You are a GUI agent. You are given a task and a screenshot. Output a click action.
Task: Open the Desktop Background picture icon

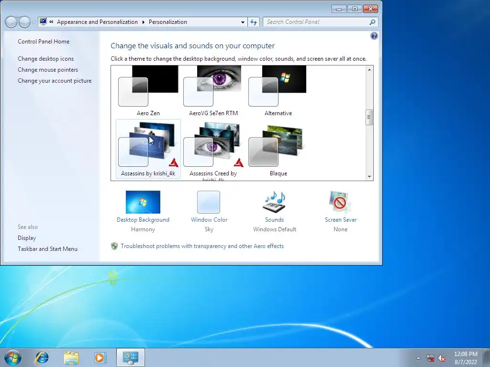click(143, 202)
